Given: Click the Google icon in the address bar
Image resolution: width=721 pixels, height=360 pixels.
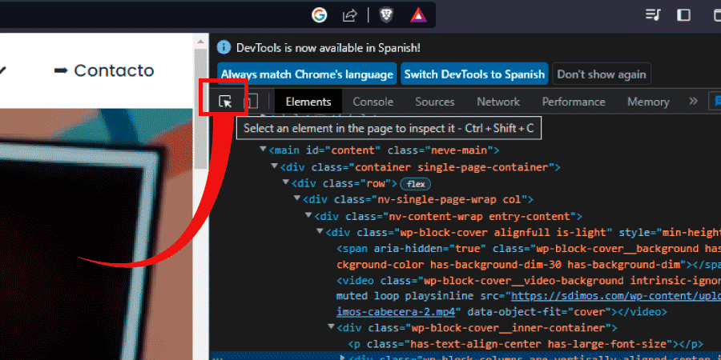Looking at the screenshot, I should [x=319, y=15].
